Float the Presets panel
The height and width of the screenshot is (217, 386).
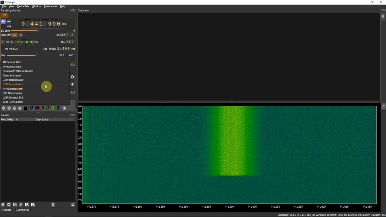coord(71,115)
